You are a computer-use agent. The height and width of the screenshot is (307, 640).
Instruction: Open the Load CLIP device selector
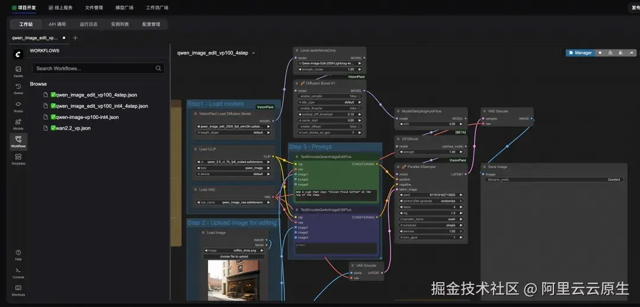[233, 174]
